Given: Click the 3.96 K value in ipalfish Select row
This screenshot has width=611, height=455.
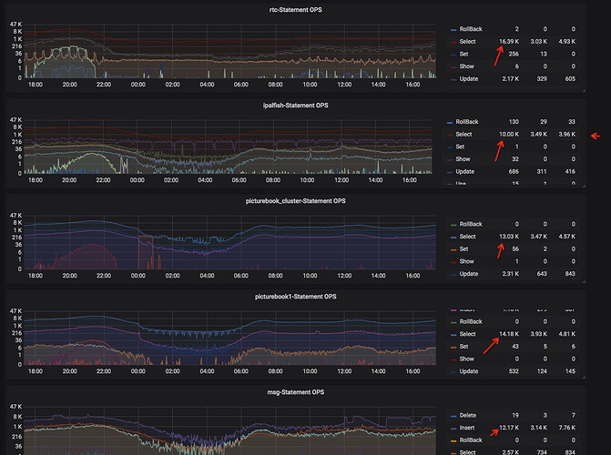Looking at the screenshot, I should tap(566, 134).
